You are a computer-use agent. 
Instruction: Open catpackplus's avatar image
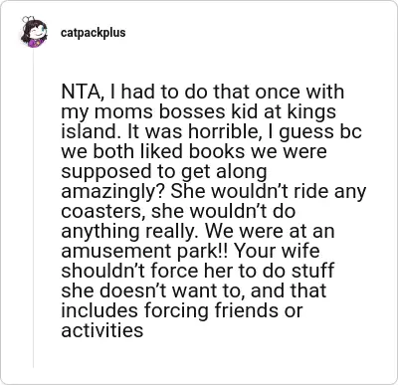34,32
